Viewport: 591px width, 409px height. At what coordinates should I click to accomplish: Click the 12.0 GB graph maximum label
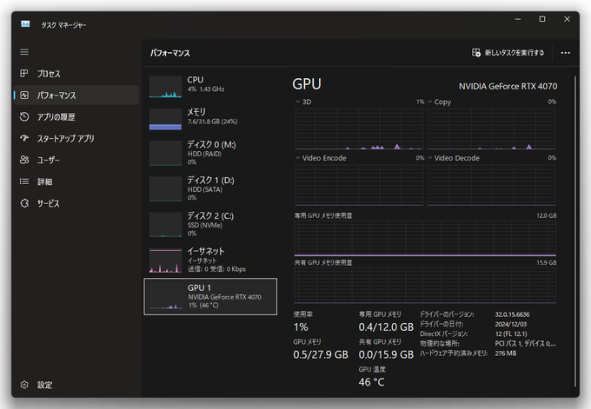[x=546, y=215]
